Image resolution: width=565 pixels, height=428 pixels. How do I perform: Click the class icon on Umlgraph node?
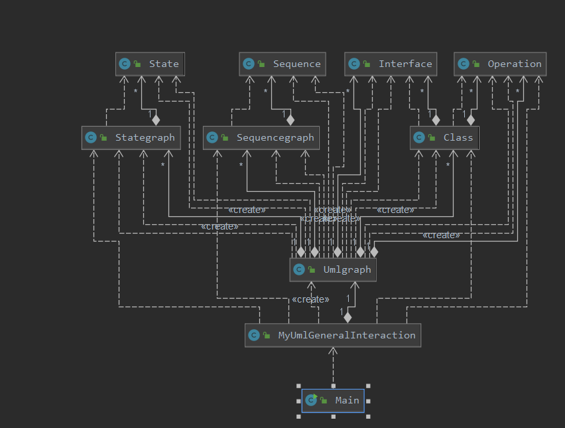coord(299,269)
